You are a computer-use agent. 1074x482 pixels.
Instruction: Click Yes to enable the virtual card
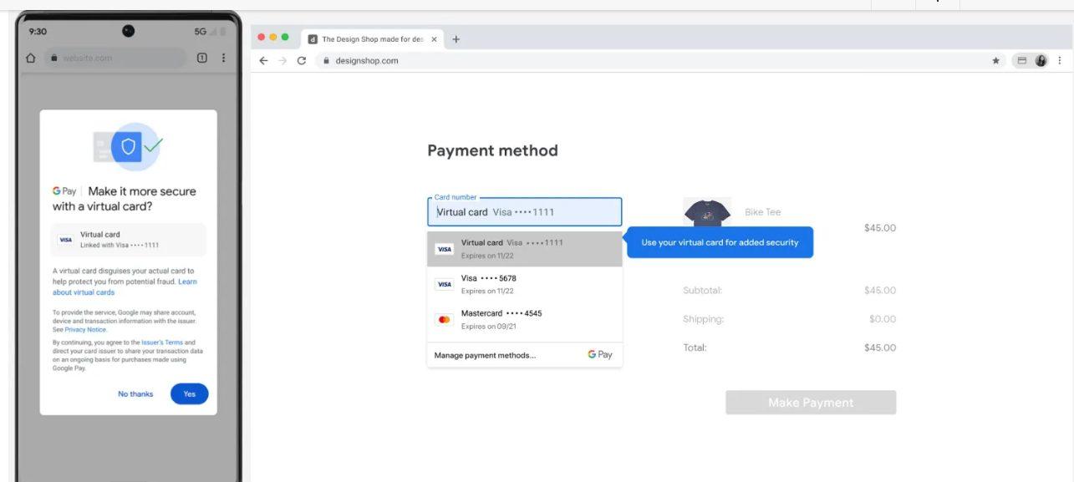189,393
